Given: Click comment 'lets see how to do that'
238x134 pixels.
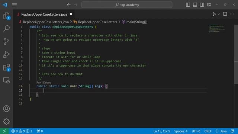Looking at the screenshot, I should [62, 74].
